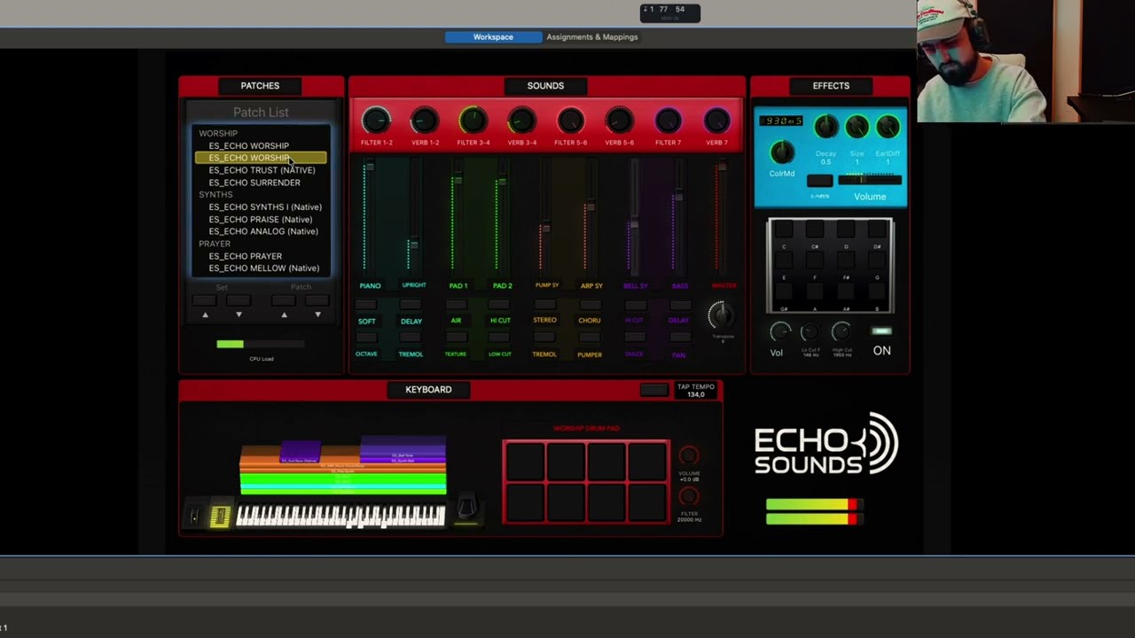Click the VERB 5-6 knob
This screenshot has width=1135, height=638.
pyautogui.click(x=620, y=121)
